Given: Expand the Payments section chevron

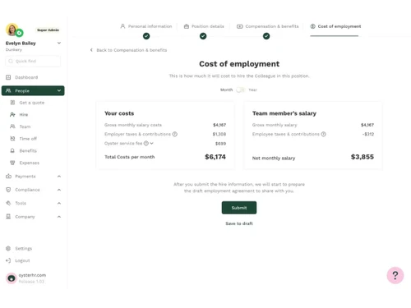Looking at the screenshot, I should coord(59,177).
